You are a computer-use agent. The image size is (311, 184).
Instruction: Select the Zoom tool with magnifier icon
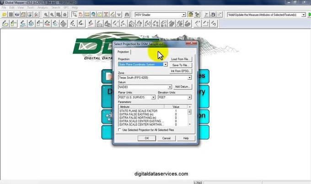click(x=46, y=15)
